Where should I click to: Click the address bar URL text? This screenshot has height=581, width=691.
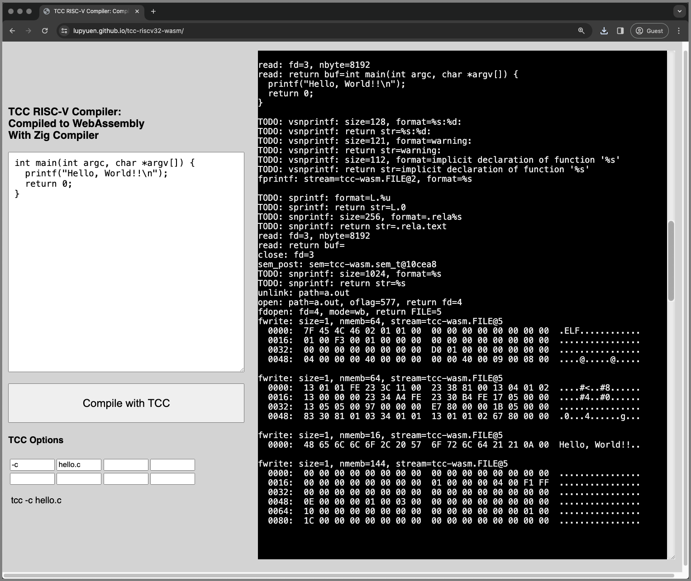[129, 31]
